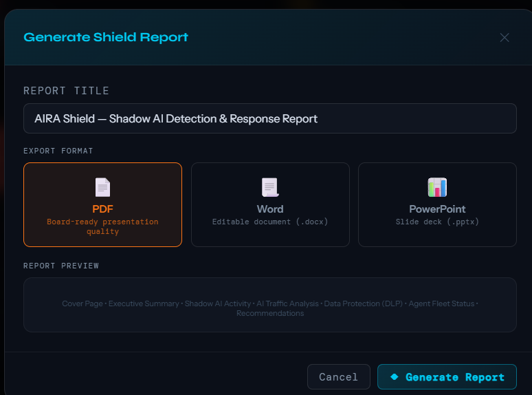Click the 'Generate Shield Report' heading

[106, 37]
